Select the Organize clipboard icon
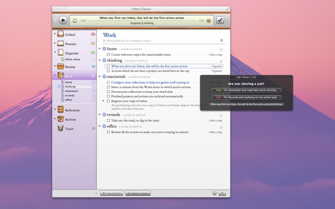The image size is (335, 209). coord(60,53)
